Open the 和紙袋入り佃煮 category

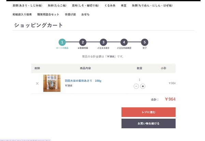point(23,14)
